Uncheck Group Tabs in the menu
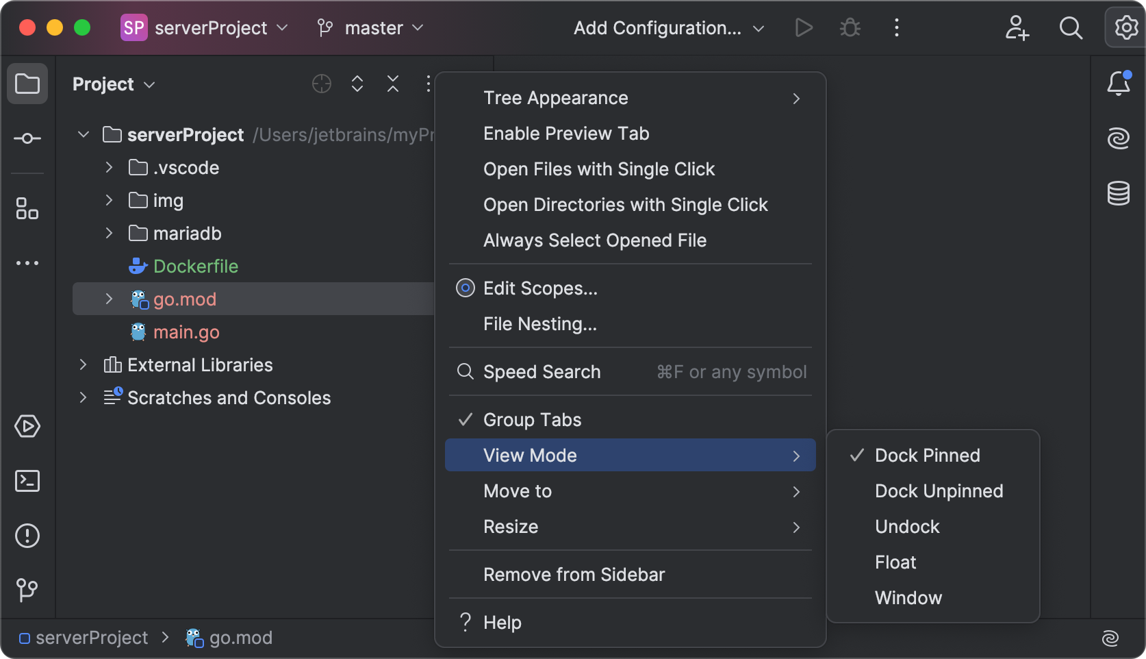Screen dimensions: 1146x659 tap(531, 419)
